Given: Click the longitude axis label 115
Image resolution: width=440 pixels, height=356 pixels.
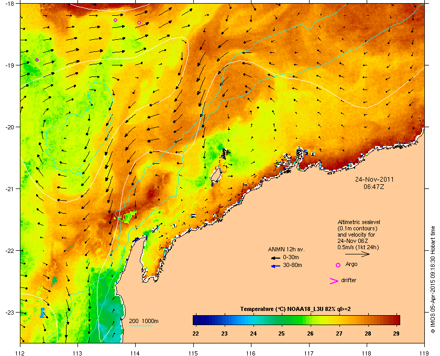Looking at the screenshot, I should [193, 353].
